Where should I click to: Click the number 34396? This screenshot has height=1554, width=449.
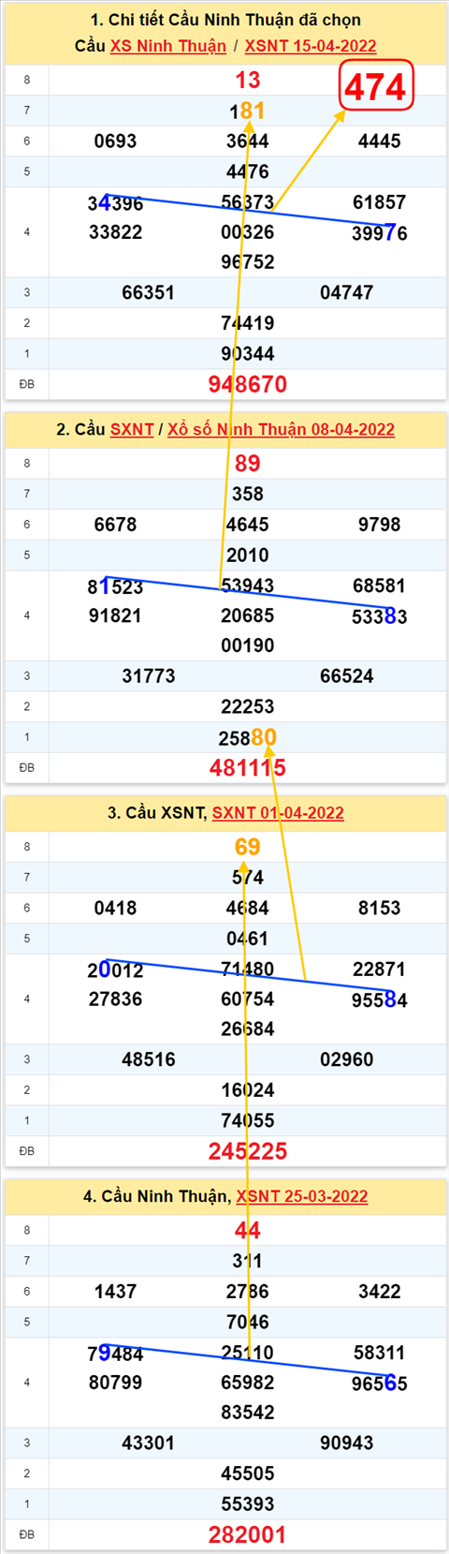pyautogui.click(x=115, y=203)
